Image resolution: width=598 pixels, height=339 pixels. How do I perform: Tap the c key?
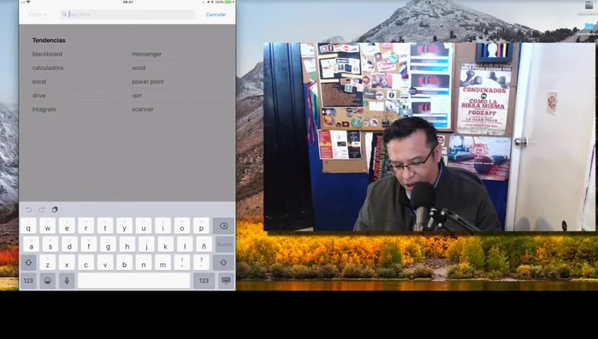[86, 262]
